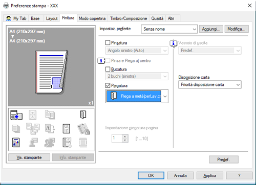This screenshot has height=185, width=256.
Task: Tick the Bucatura checkbox
Action: (108, 69)
